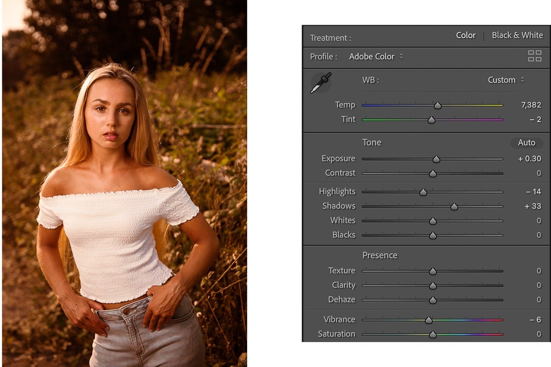Click the Blacks slider handle
Viewport: 551px width, 367px height.
point(433,235)
